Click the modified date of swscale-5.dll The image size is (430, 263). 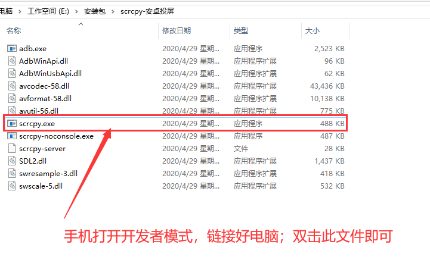point(191,186)
